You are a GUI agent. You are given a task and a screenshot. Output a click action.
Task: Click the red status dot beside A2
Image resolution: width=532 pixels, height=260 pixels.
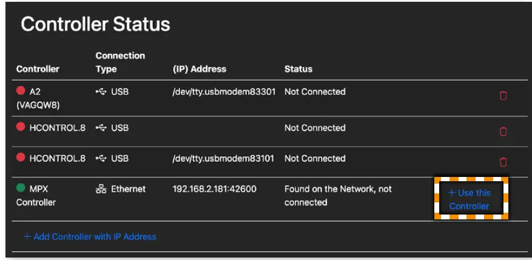tap(21, 92)
